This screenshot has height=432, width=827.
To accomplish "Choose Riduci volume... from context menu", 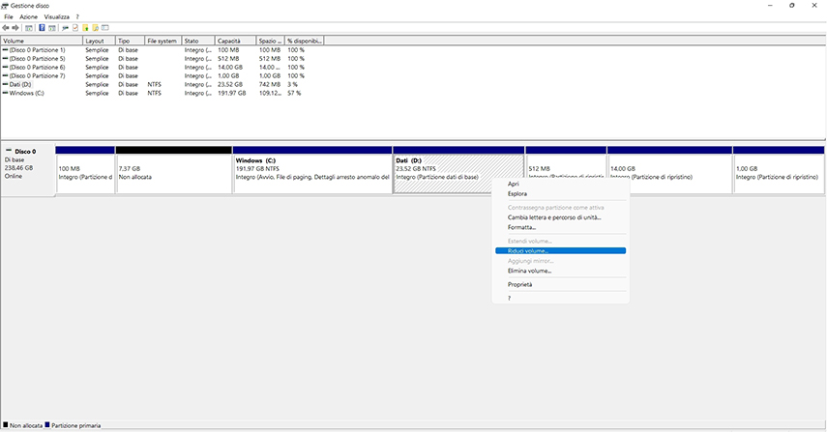I will (527, 250).
